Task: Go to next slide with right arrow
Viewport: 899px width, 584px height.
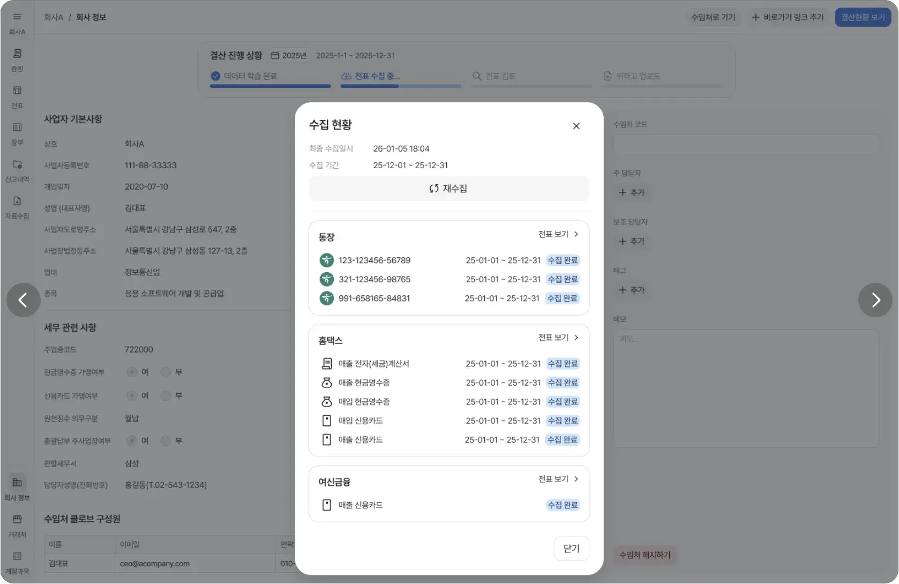Action: coord(875,300)
